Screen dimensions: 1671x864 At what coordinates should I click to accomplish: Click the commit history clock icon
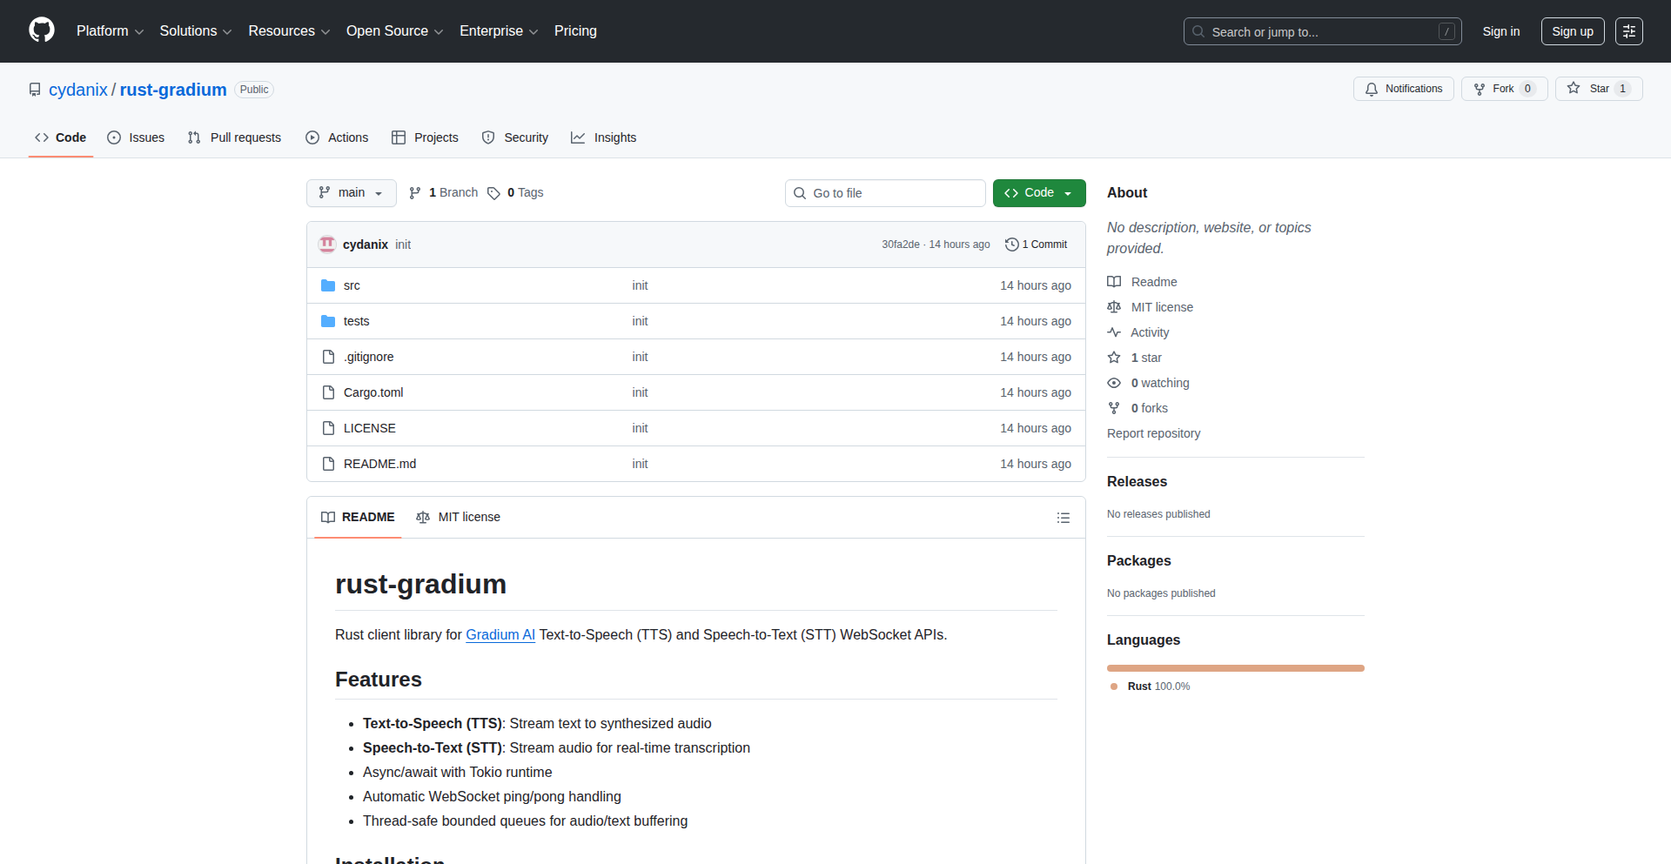click(x=1011, y=244)
